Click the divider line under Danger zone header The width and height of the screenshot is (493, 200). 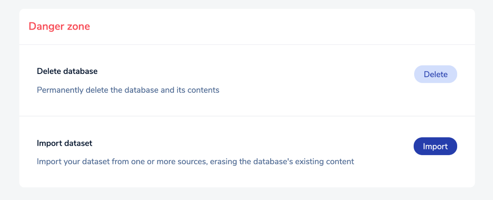[x=247, y=45]
